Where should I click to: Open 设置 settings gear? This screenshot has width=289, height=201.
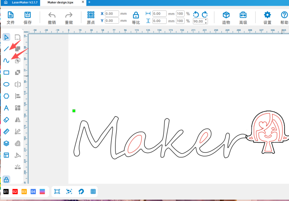[267, 17]
